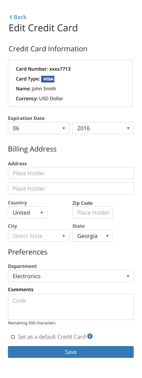Open the City select dropdown
142x378 pixels.
[x=39, y=236]
